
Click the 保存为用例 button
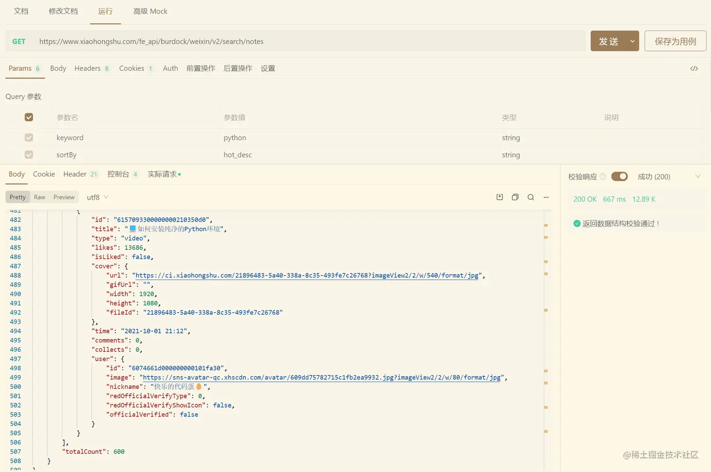pos(675,41)
